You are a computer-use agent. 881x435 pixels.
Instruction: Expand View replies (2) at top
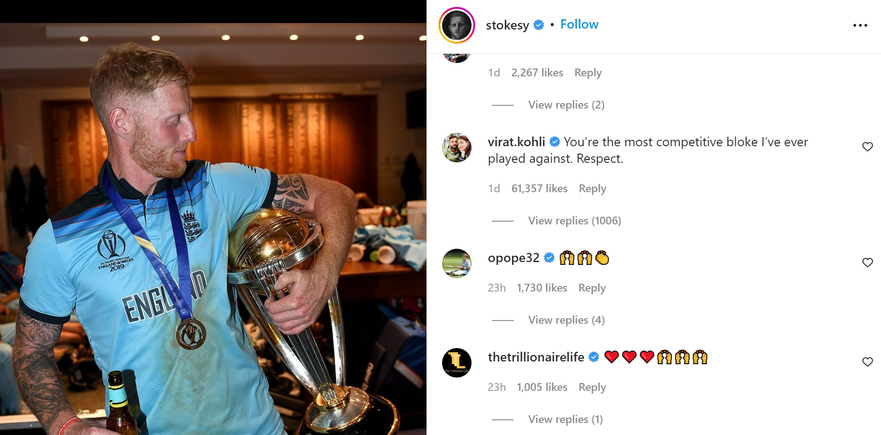tap(566, 105)
